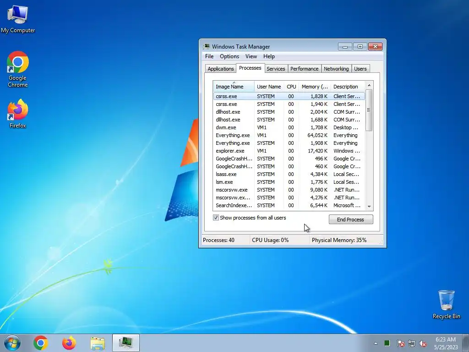Select the Processes tab
This screenshot has width=469, height=352.
pos(250,68)
